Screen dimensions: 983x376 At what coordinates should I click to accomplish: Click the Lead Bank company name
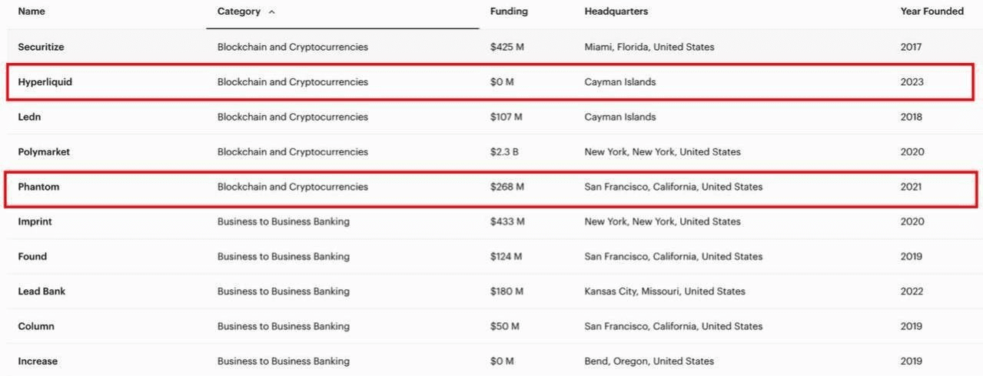[x=42, y=291]
